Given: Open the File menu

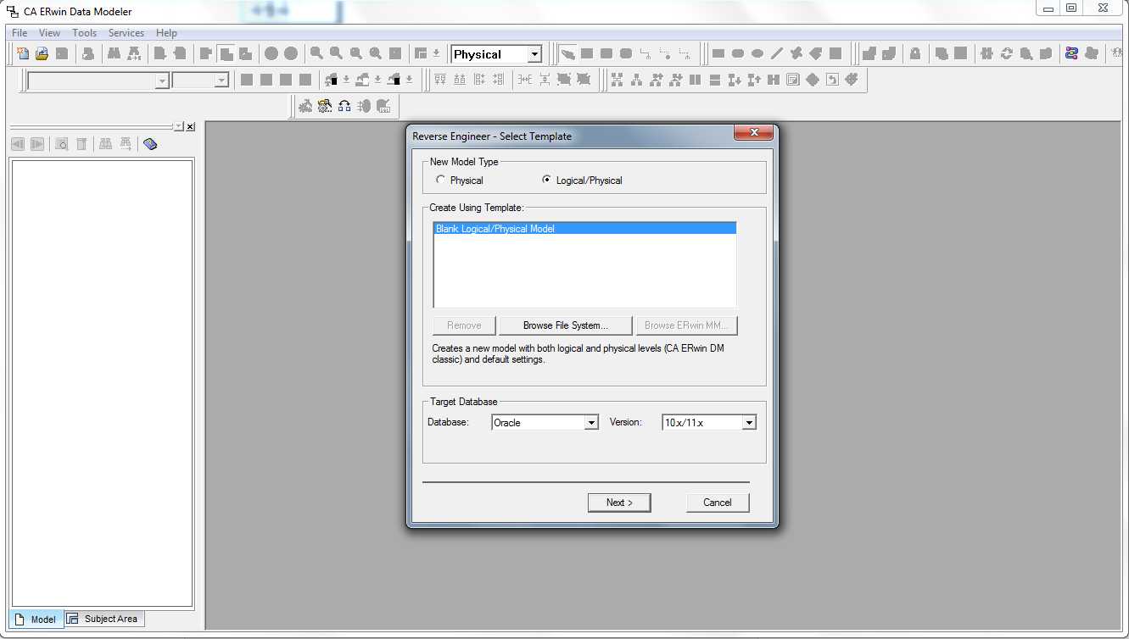Looking at the screenshot, I should (20, 33).
